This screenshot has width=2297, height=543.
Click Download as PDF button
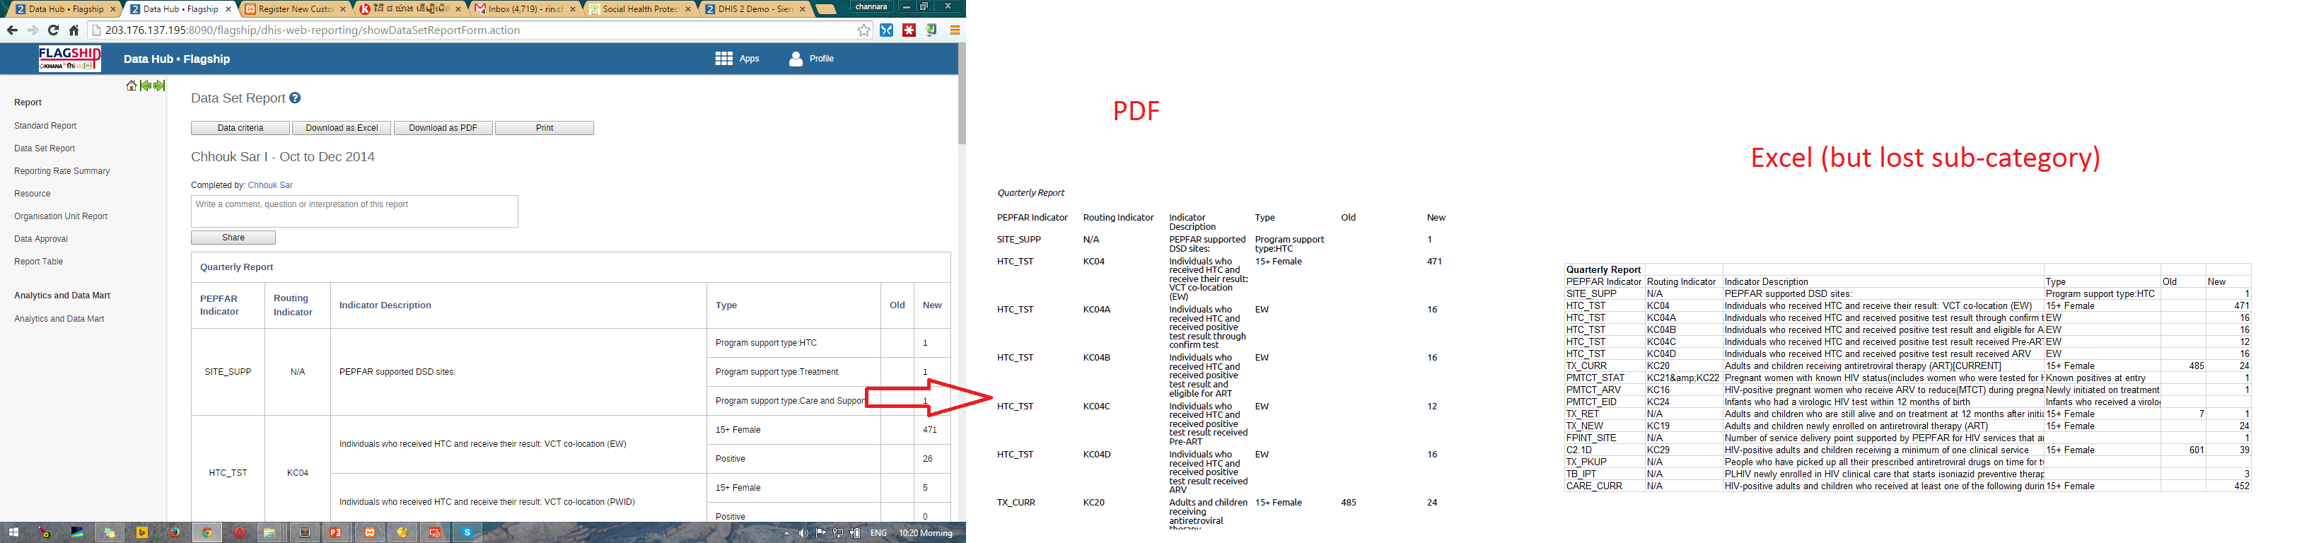[443, 129]
